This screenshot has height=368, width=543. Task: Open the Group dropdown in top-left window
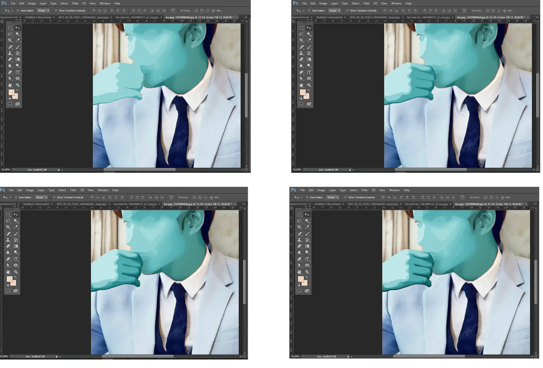point(43,11)
